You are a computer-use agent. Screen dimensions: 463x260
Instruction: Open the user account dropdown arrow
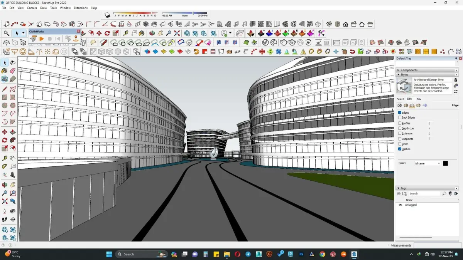coord(230,33)
